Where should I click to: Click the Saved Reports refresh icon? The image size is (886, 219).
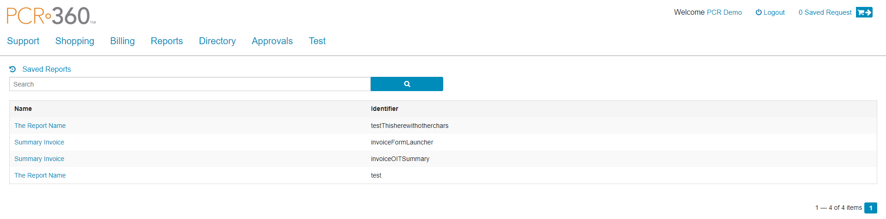point(12,69)
